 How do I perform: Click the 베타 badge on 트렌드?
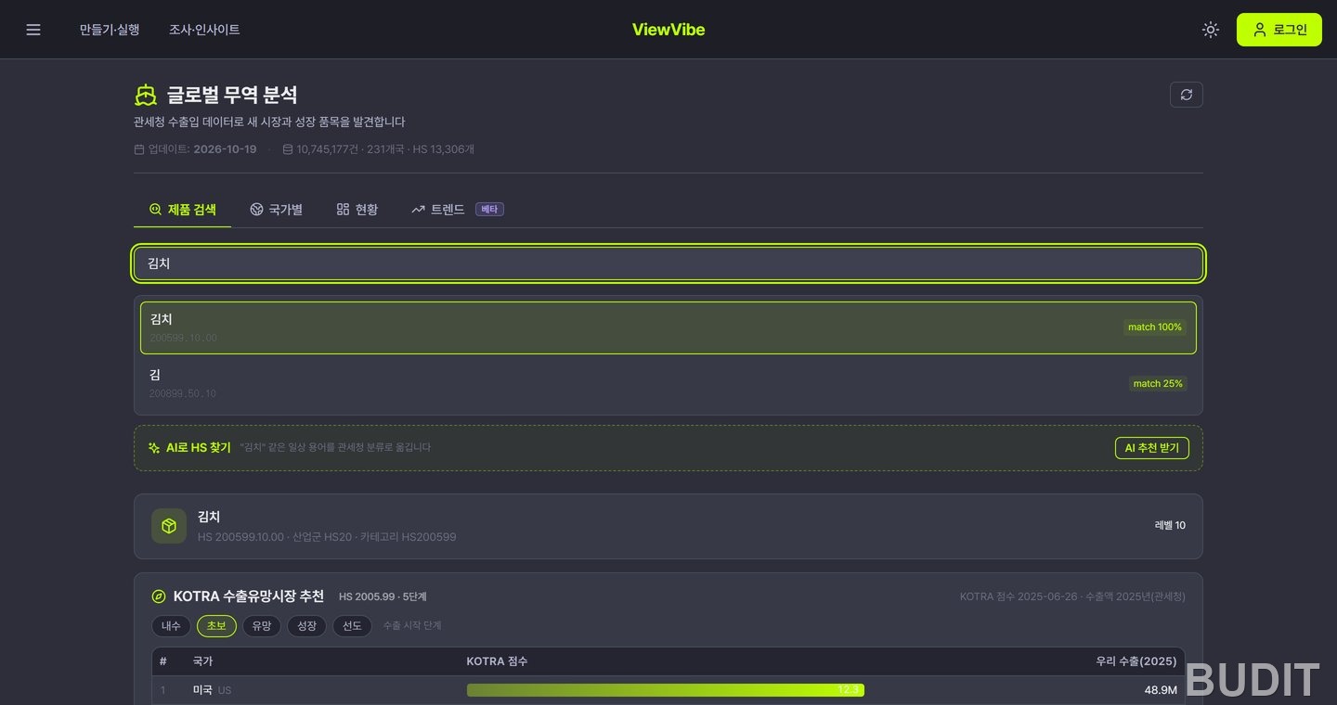pos(489,210)
